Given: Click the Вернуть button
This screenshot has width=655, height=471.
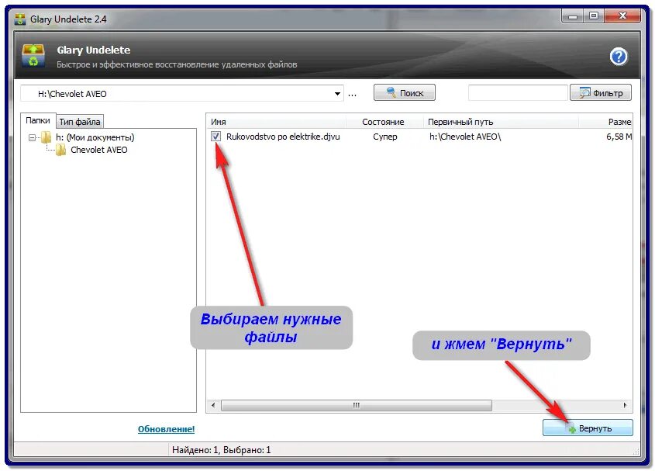Looking at the screenshot, I should [x=588, y=428].
